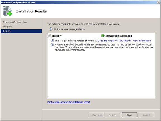Click the Installation succeeded status text

click(119, 36)
